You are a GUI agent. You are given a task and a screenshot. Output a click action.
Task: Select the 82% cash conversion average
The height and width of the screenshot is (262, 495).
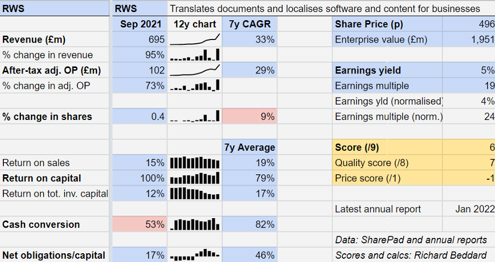pyautogui.click(x=250, y=225)
